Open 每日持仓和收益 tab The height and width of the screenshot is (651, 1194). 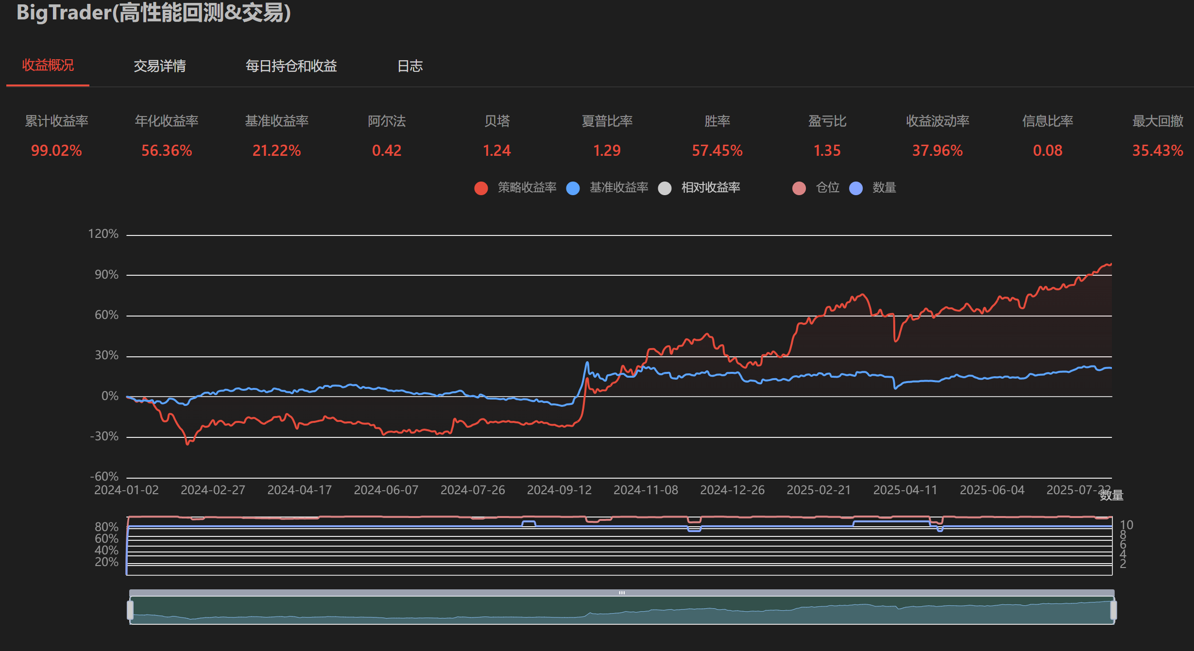pyautogui.click(x=291, y=66)
